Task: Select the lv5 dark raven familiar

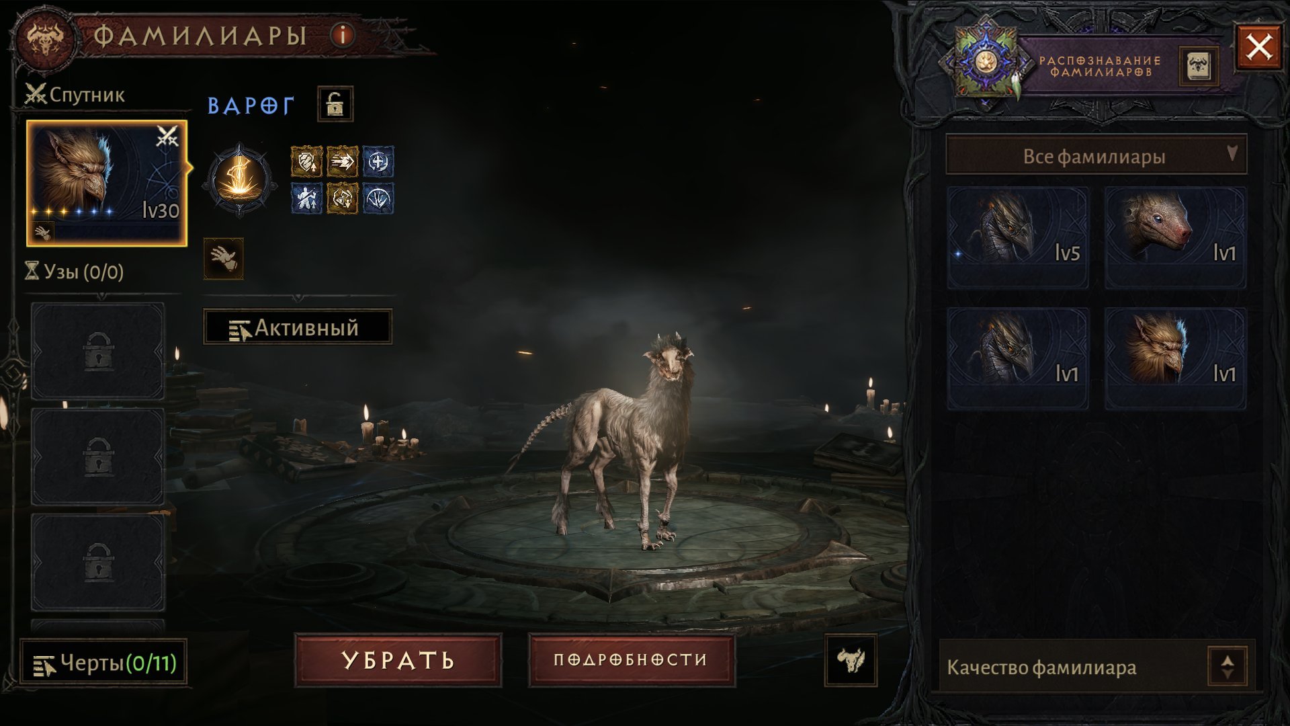Action: [x=1018, y=238]
